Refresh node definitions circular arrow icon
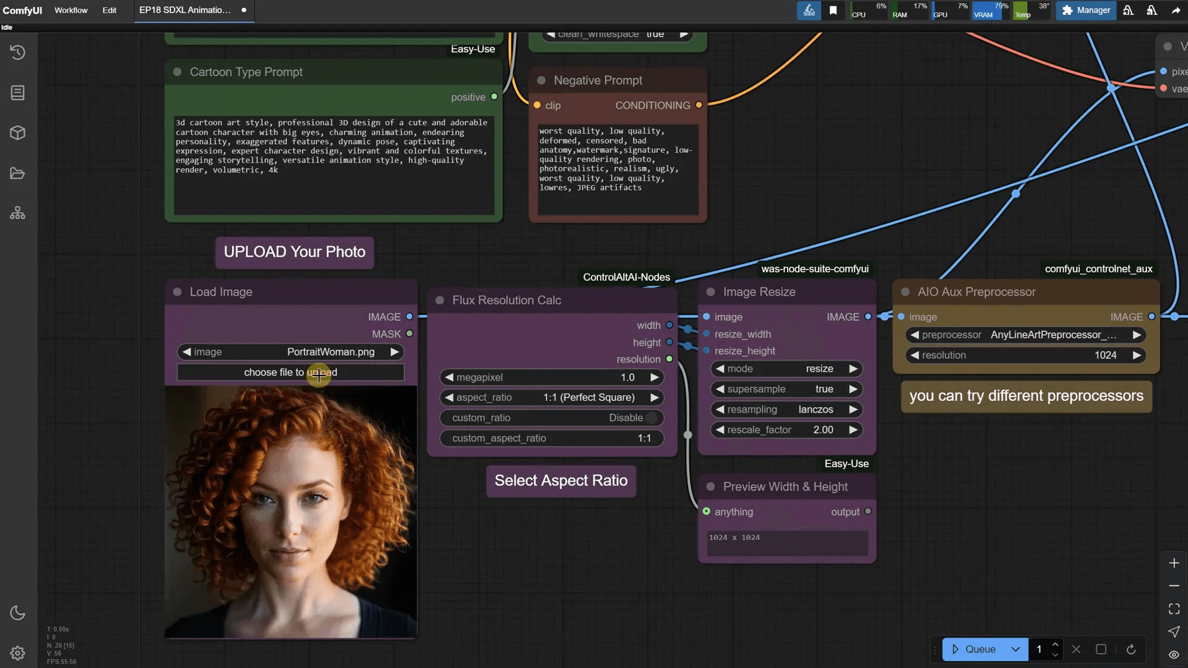This screenshot has height=668, width=1188. point(1130,649)
